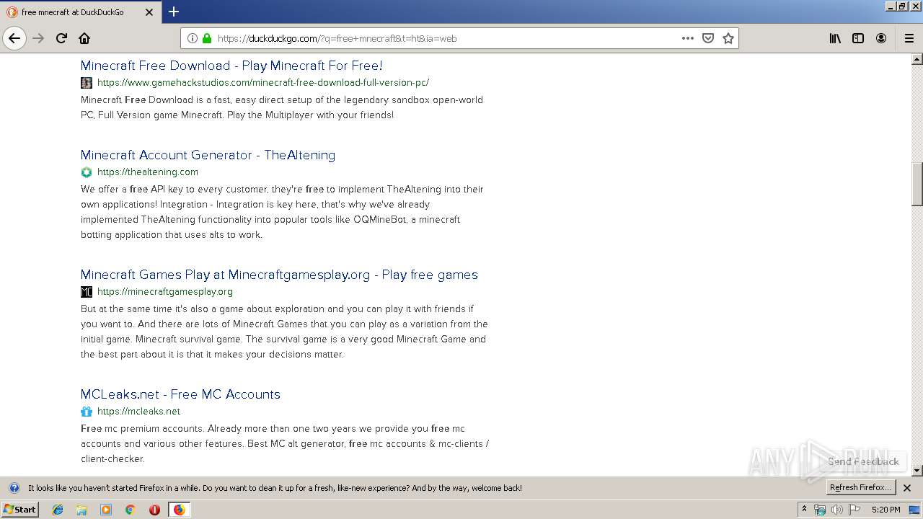Close the DuckDuckGo tab
923x519 pixels.
(149, 12)
